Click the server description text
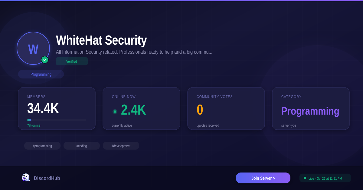This screenshot has width=363, height=190. [x=134, y=52]
